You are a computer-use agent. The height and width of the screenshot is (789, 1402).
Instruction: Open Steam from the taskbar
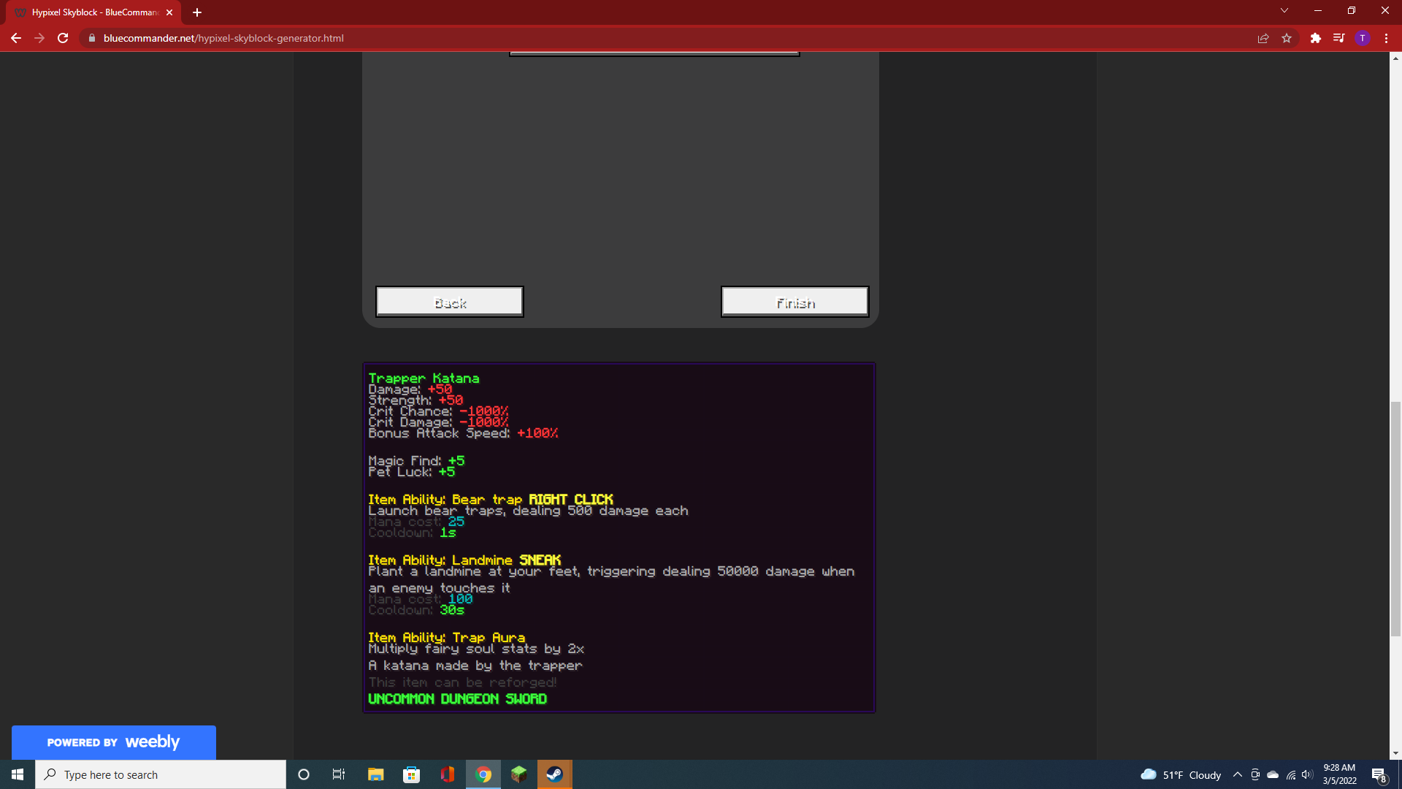pyautogui.click(x=555, y=774)
